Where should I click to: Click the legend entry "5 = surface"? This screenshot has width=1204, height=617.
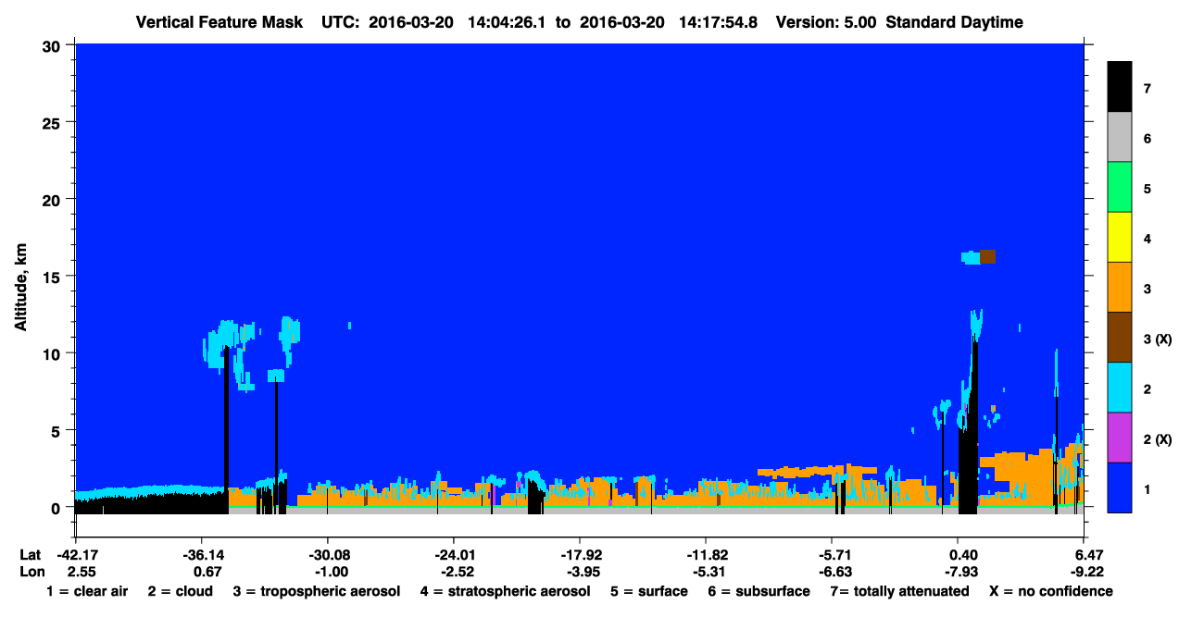649,591
